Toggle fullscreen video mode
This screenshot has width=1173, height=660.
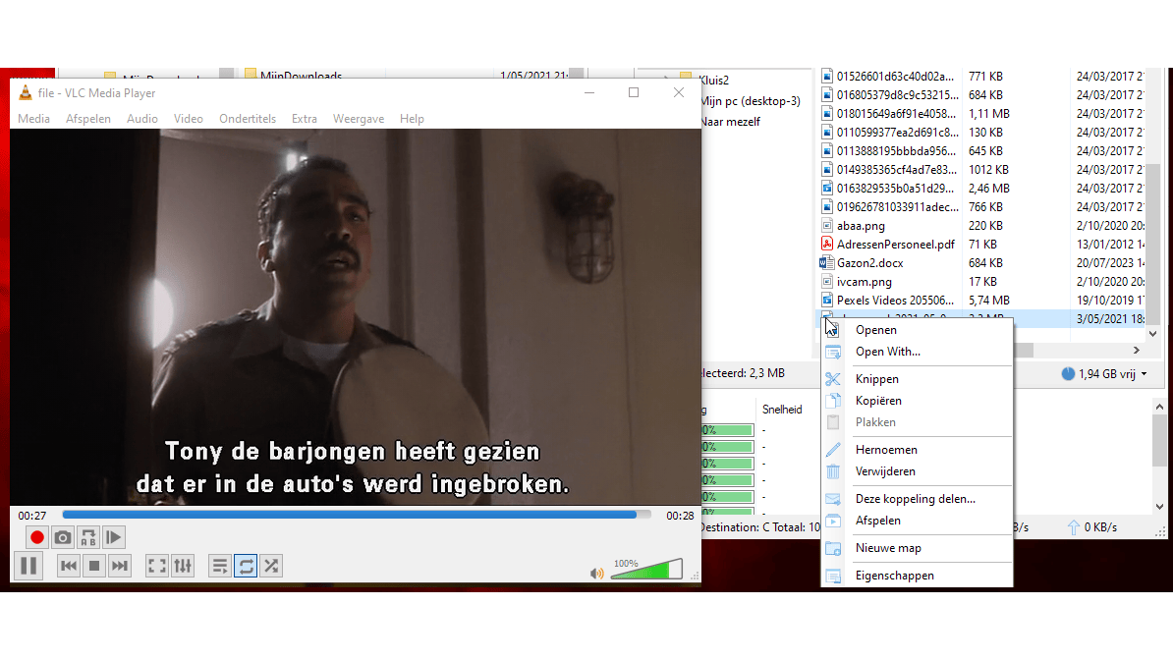[157, 566]
